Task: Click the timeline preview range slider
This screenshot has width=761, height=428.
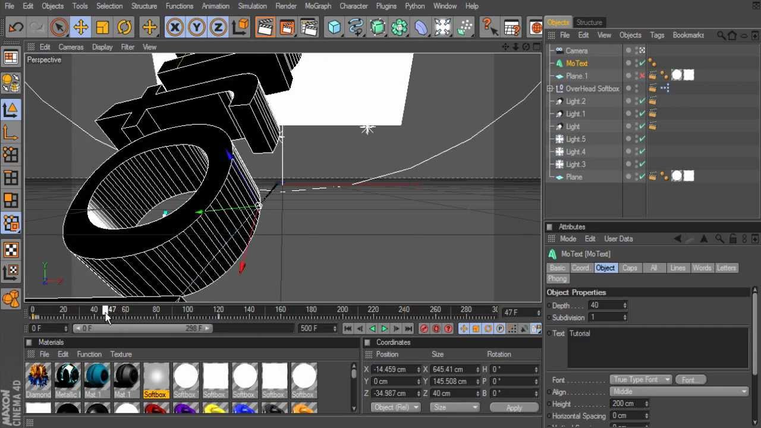Action: click(143, 329)
